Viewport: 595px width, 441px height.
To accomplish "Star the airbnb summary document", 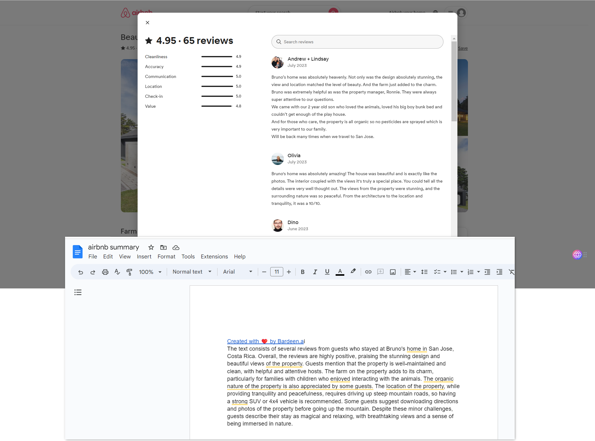I will [151, 247].
